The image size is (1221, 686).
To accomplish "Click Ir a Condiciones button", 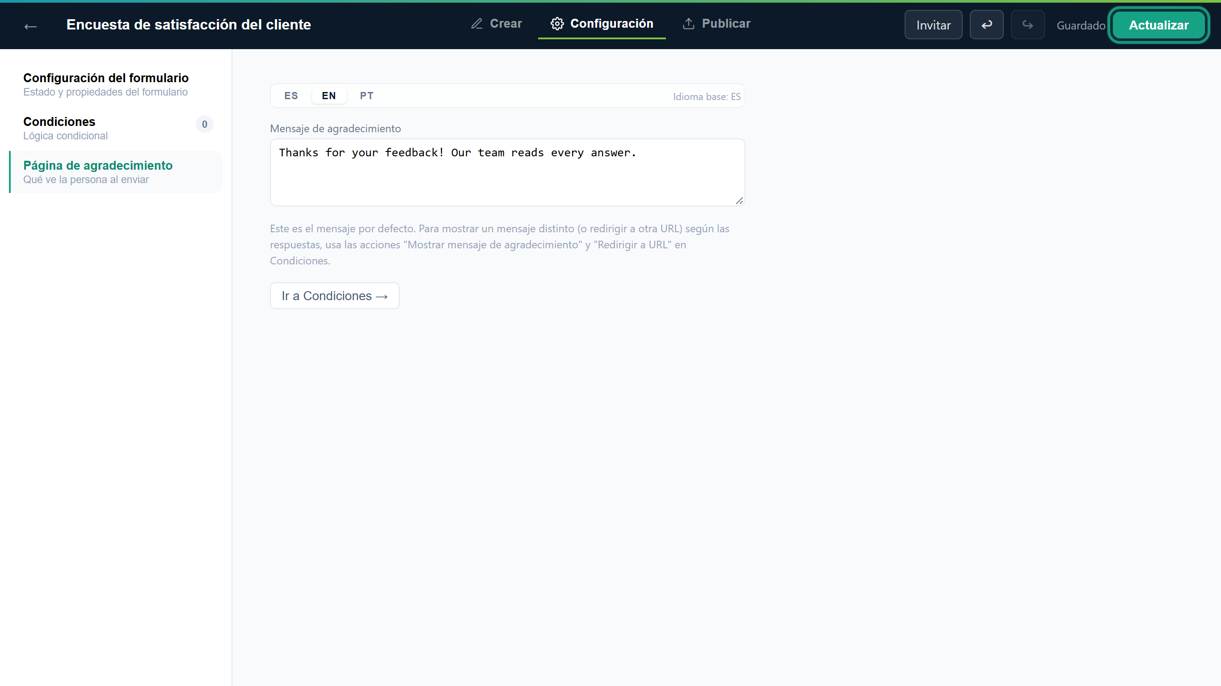I will pos(334,296).
